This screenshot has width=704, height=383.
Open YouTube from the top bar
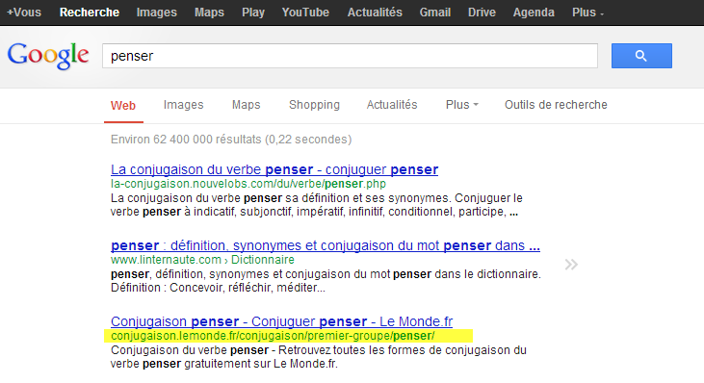pyautogui.click(x=305, y=13)
